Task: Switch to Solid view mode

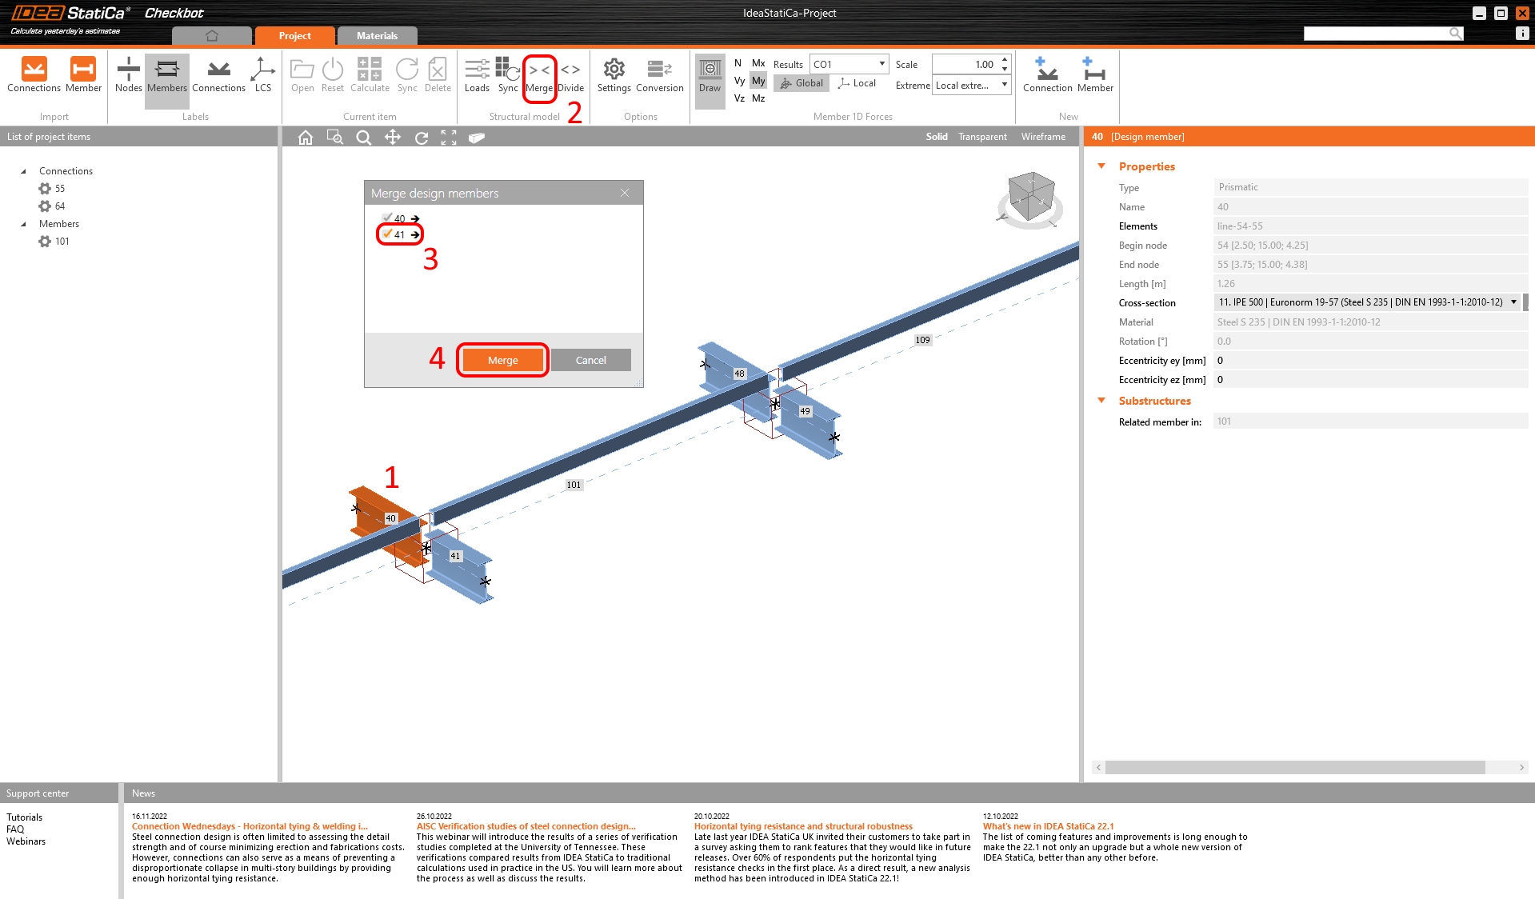Action: (x=937, y=137)
